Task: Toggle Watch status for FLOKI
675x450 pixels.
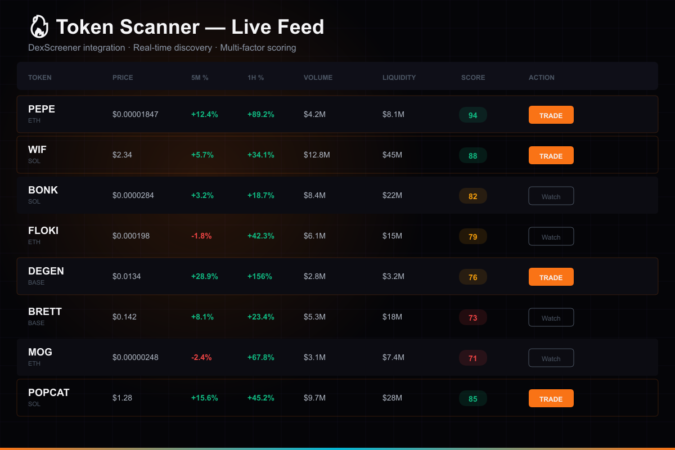Action: (x=551, y=236)
